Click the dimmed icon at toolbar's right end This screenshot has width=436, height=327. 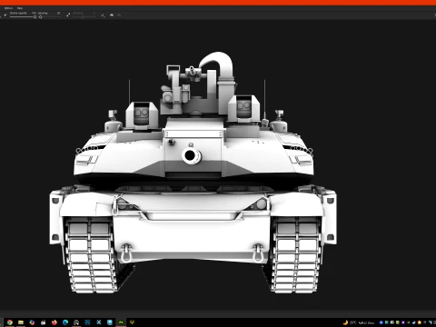pyautogui.click(x=119, y=15)
